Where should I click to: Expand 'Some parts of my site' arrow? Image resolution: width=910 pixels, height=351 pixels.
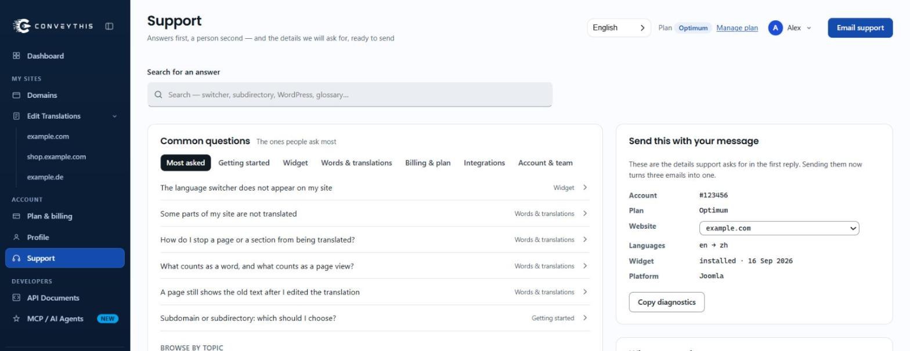tap(585, 214)
